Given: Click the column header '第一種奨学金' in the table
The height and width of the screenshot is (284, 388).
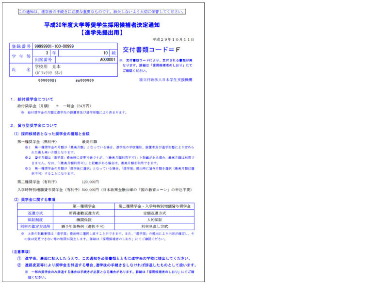Looking at the screenshot, I should pos(84,206).
